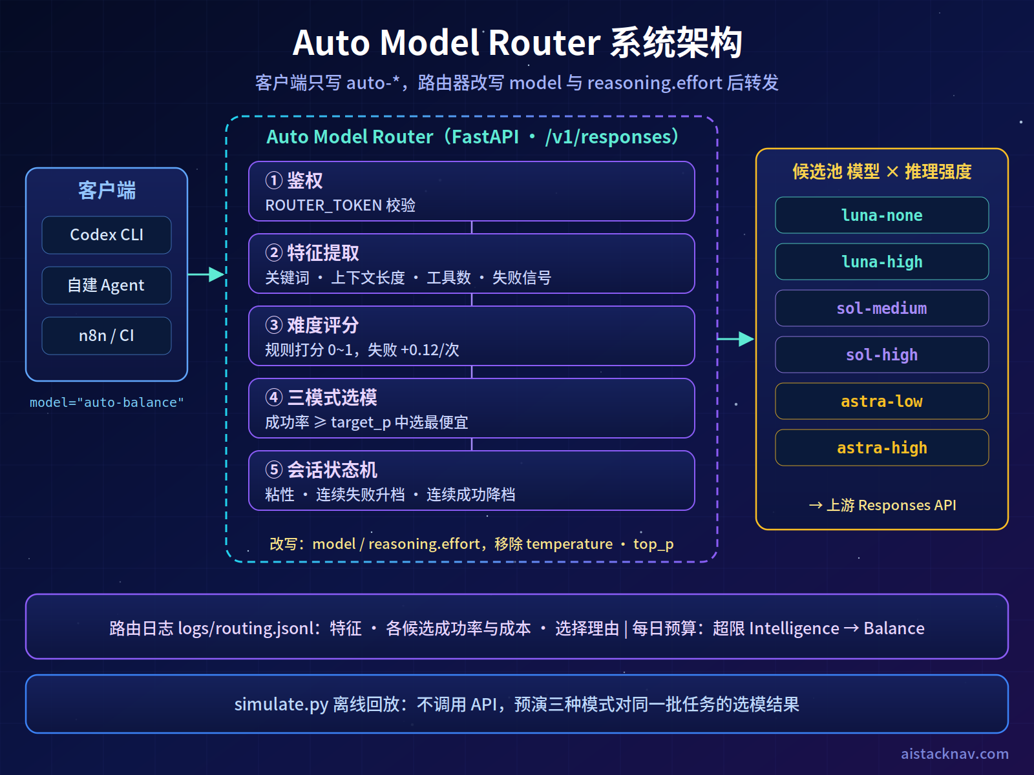Click the ROUTER_TOKEN 校验 text
This screenshot has height=775, width=1034.
[341, 205]
